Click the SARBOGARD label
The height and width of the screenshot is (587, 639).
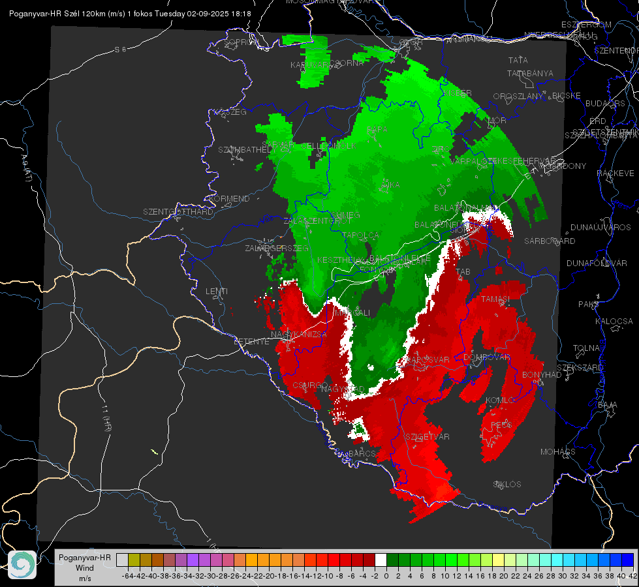550,241
